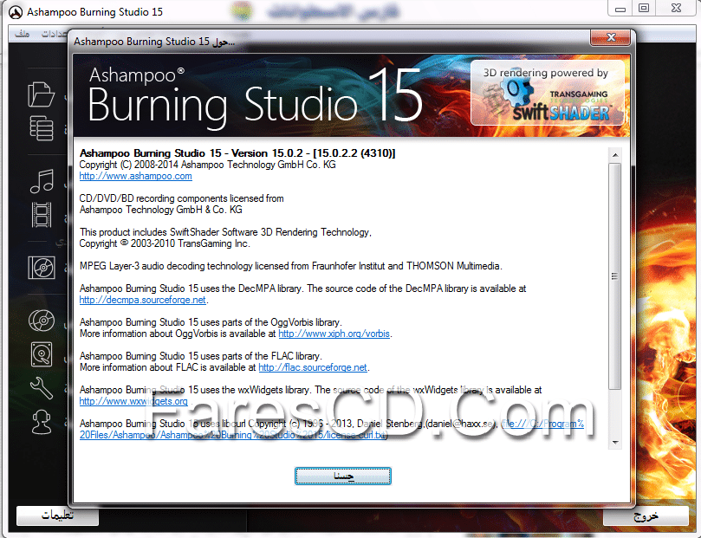Click the cover and label disc icon
Image resolution: width=701 pixels, height=538 pixels.
click(42, 268)
